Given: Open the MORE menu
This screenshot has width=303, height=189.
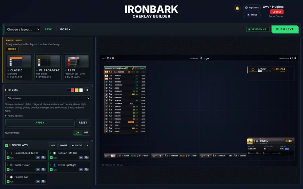Looking at the screenshot, I should click(x=65, y=30).
